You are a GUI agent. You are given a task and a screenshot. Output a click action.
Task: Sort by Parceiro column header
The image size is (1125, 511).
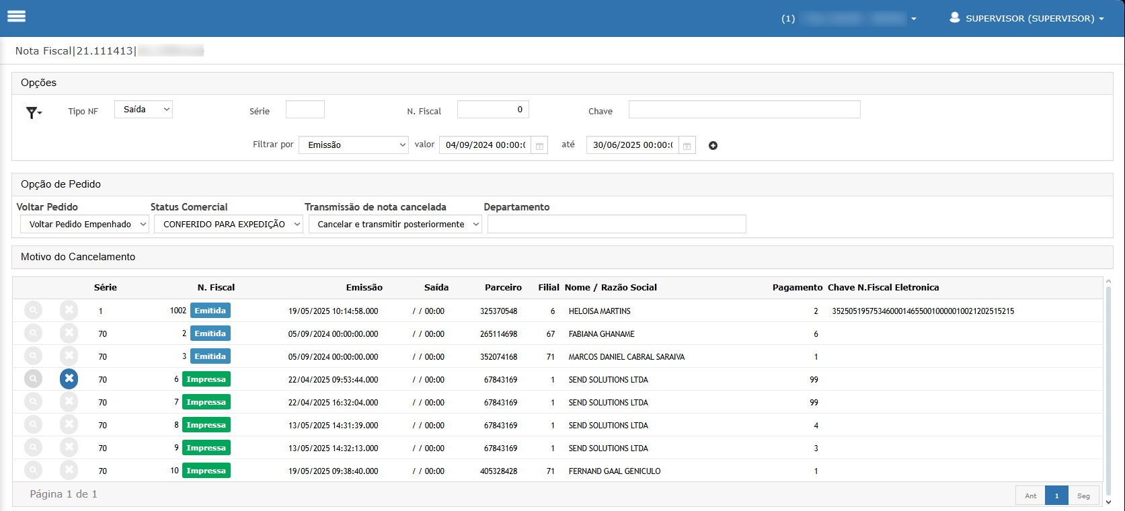(503, 287)
